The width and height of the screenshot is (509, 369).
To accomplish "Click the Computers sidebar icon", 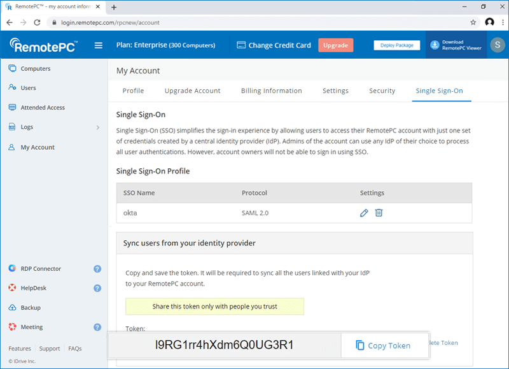I will pos(12,68).
